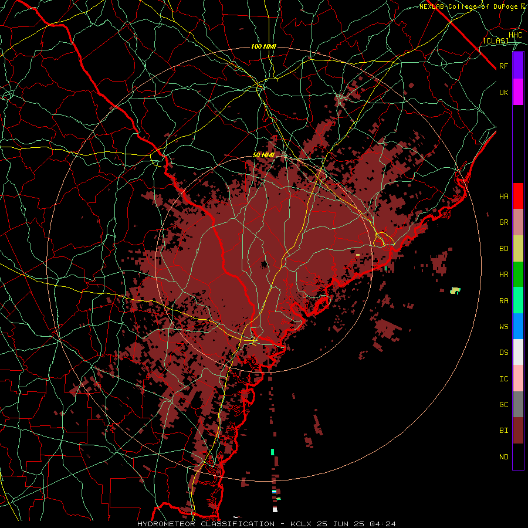Click the DS white legend swatch
Viewport: 528px width, 528px height.
click(518, 352)
